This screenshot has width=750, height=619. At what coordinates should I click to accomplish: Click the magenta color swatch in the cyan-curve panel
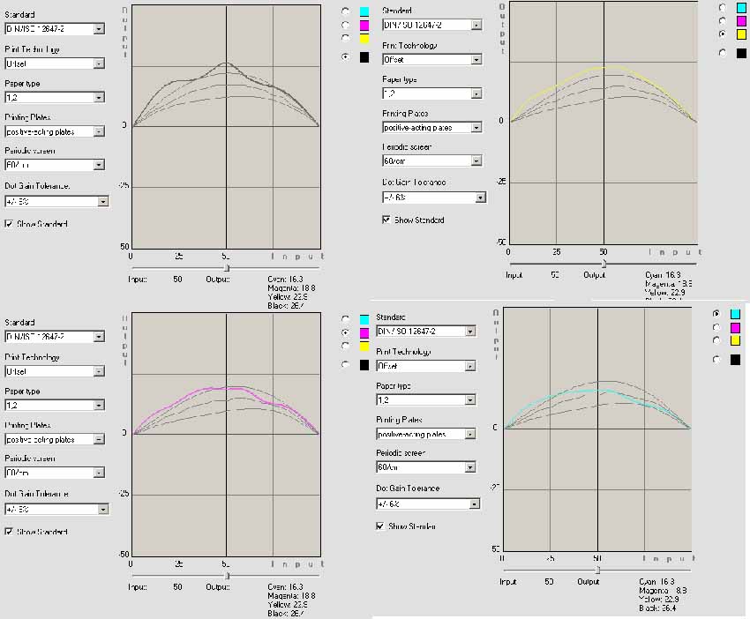tap(735, 327)
